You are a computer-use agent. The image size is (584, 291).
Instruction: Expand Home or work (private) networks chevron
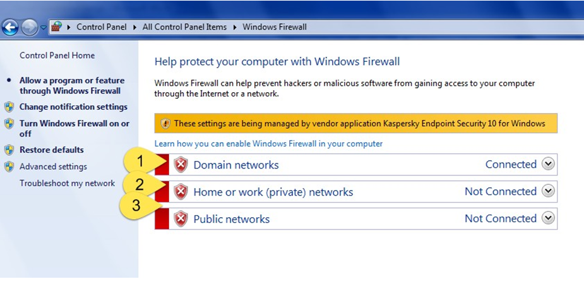(548, 191)
